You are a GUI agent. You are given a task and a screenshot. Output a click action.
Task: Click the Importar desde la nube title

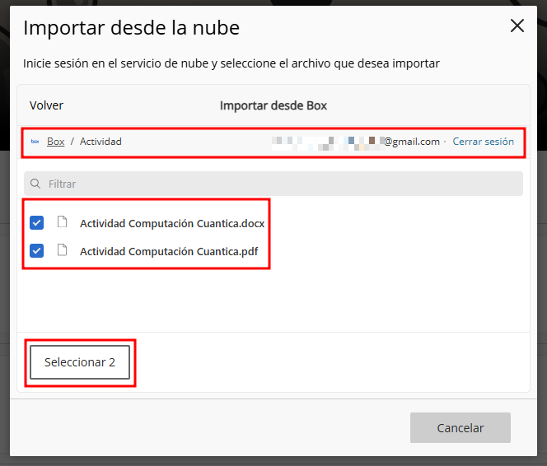[x=131, y=28]
